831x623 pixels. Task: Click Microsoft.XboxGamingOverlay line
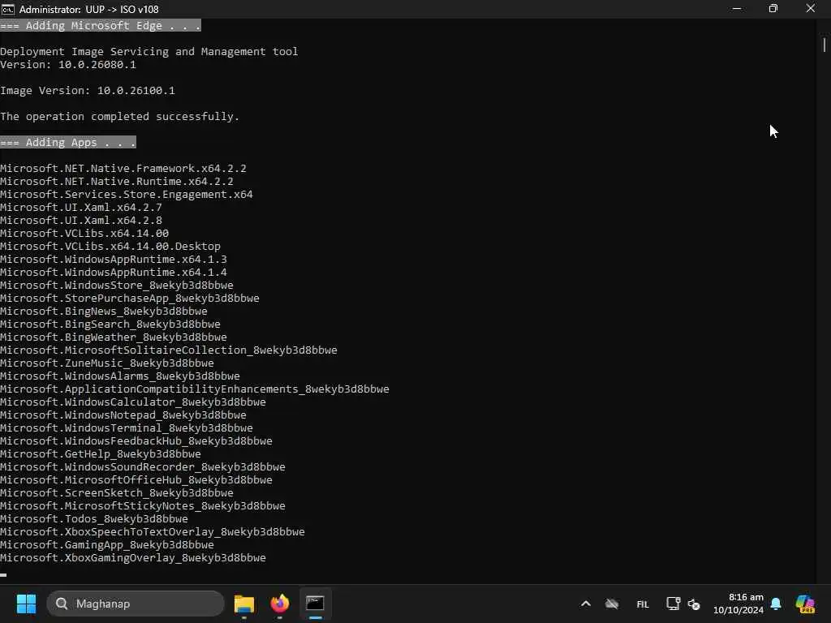tap(133, 558)
